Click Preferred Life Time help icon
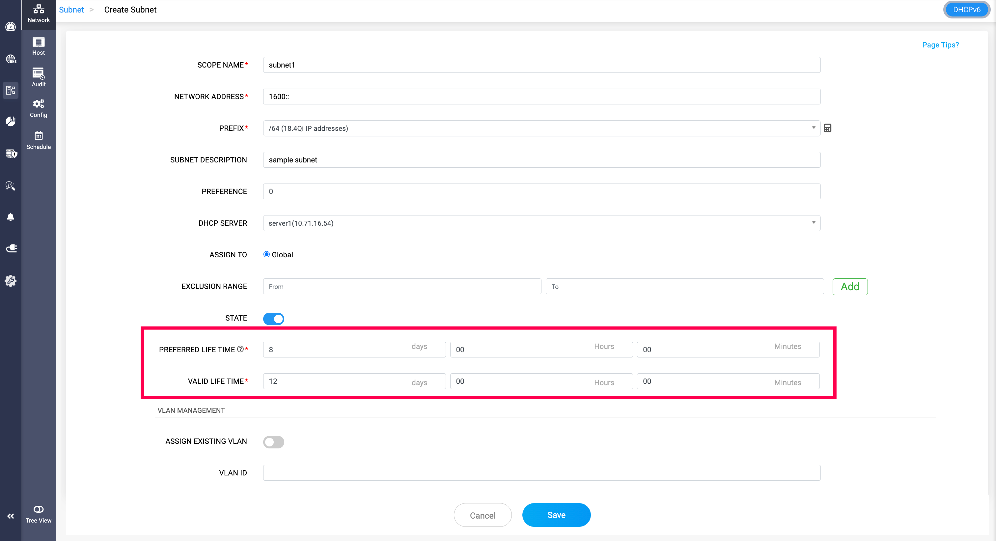The height and width of the screenshot is (541, 996). click(240, 349)
